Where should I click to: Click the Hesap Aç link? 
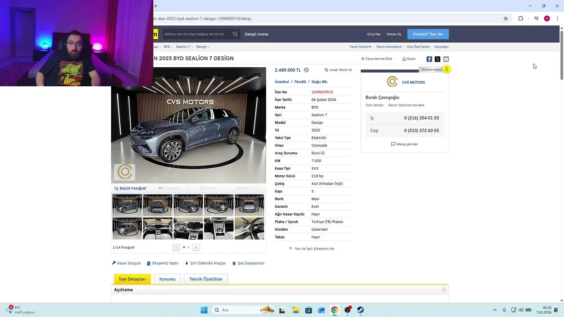coord(394,34)
